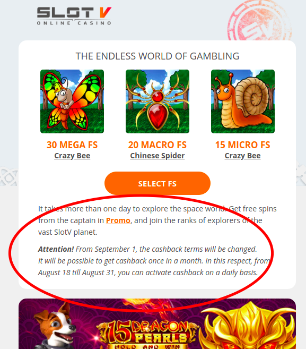The width and height of the screenshot is (306, 349).
Task: Select the 30 MEGA FS offer text
Action: click(72, 144)
